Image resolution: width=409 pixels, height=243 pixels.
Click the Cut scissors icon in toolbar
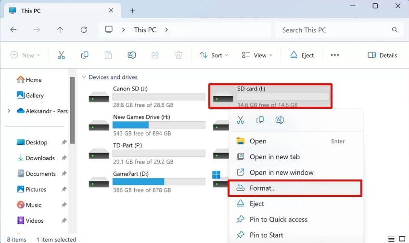click(x=61, y=55)
